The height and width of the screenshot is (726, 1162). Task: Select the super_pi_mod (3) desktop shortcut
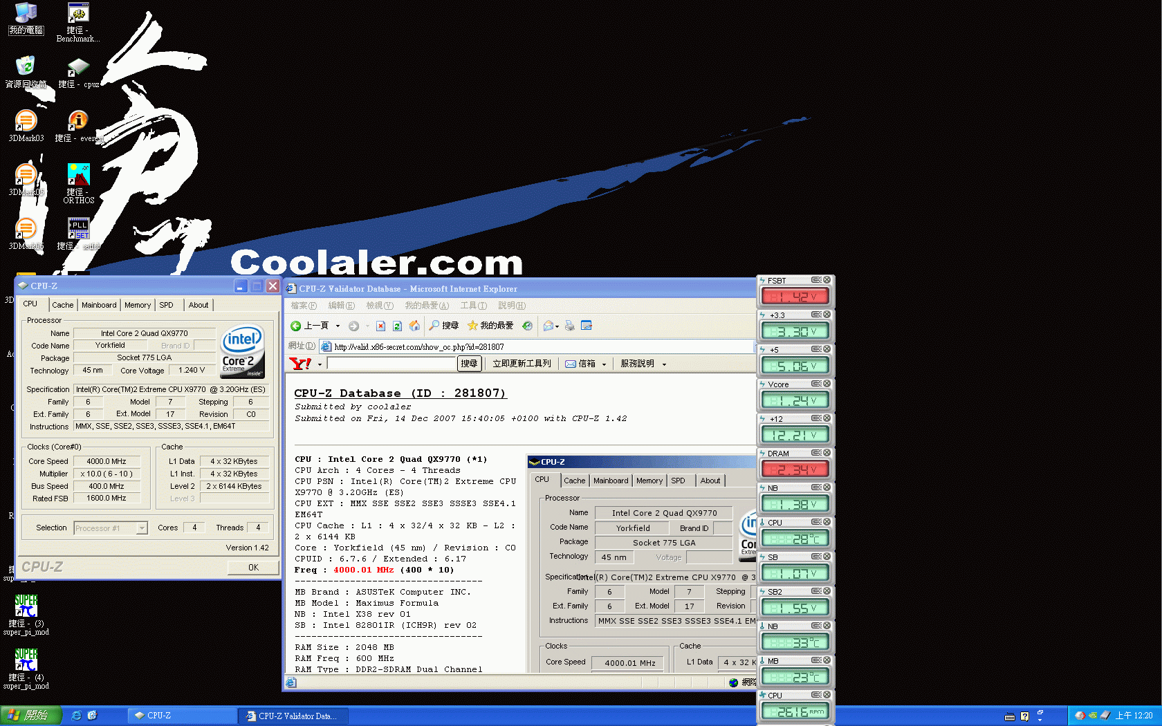coord(26,615)
